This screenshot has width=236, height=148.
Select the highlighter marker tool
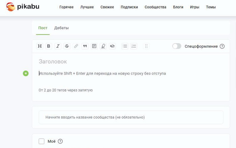(103, 46)
